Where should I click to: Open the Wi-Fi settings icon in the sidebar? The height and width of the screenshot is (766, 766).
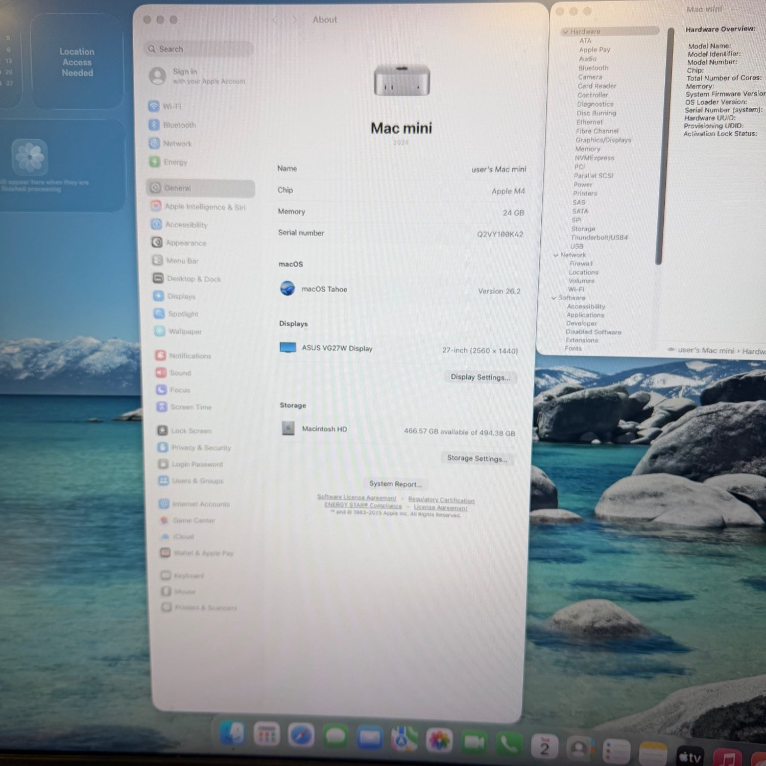tap(154, 106)
